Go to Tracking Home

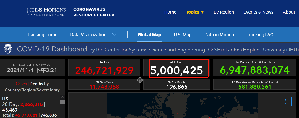point(42,35)
